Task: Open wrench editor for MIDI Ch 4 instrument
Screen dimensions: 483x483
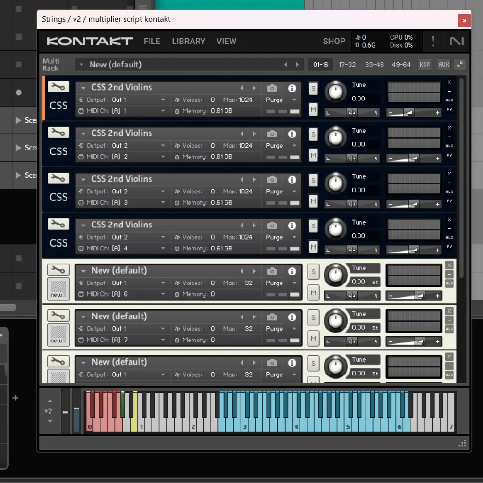Action: point(58,224)
